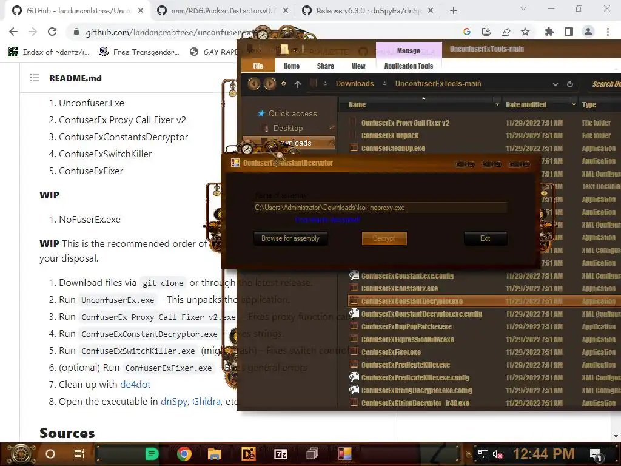Open the de4dot link in README

point(135,384)
